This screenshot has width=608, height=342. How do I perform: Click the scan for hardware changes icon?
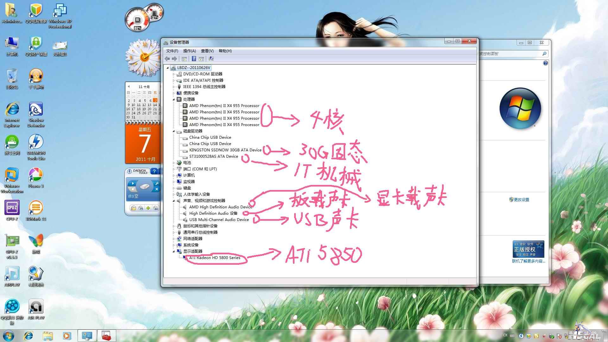(x=211, y=59)
